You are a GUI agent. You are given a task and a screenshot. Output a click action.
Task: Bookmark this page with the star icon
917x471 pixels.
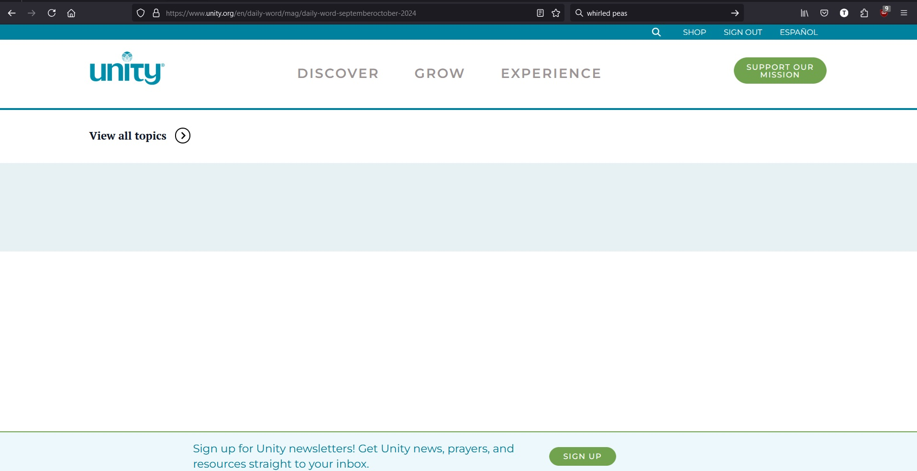pos(556,13)
